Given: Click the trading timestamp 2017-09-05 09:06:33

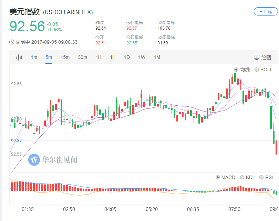Looking at the screenshot, I should pyautogui.click(x=54, y=42).
